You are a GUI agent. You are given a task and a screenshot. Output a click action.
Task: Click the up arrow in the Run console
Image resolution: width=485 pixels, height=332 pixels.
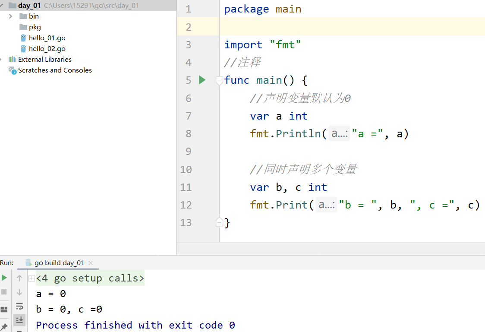pos(19,278)
